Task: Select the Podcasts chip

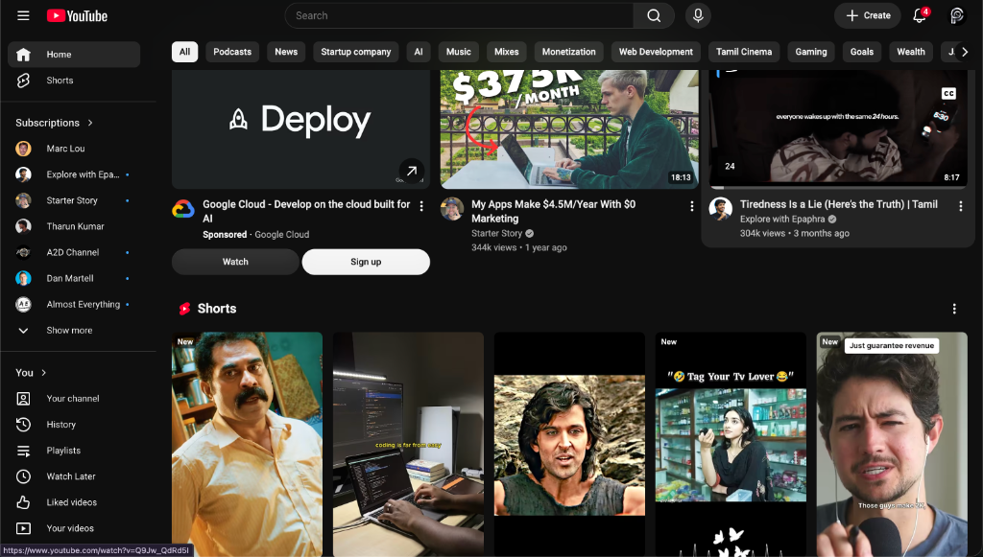Action: click(232, 52)
